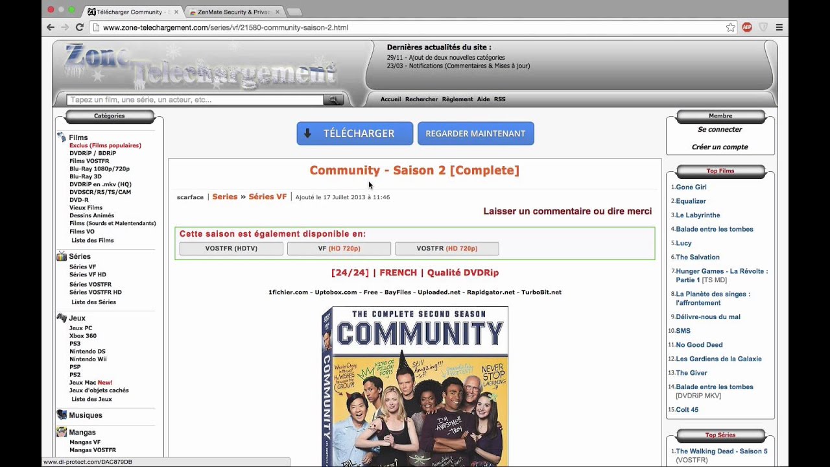Open Equalizer in Top Films
The image size is (830, 467).
[691, 201]
